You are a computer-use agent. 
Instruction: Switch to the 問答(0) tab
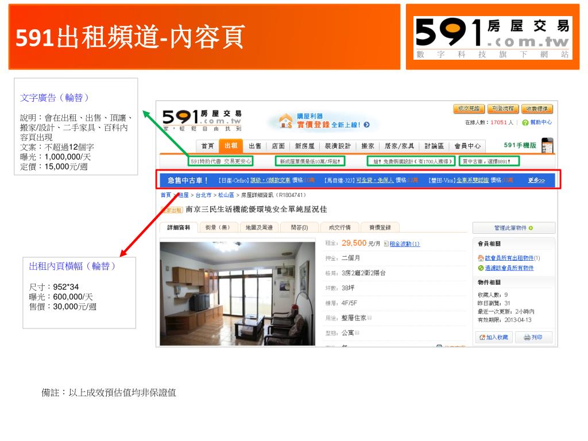point(299,227)
